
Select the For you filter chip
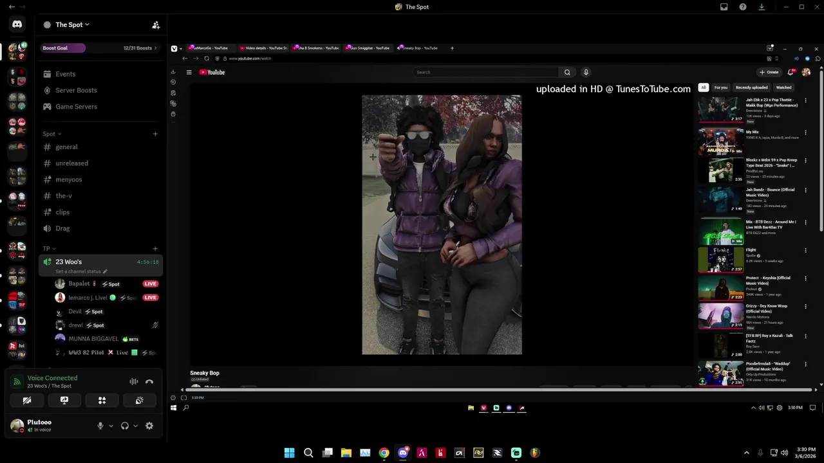[x=720, y=87]
